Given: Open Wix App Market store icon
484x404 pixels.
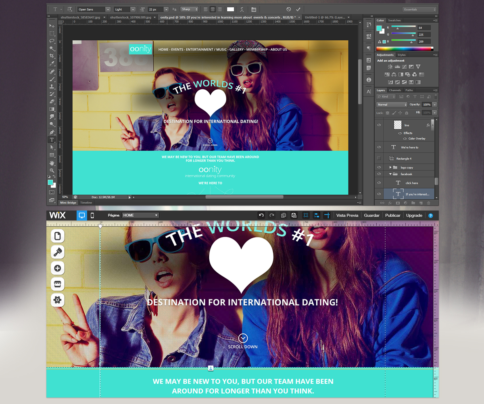Looking at the screenshot, I should 58,284.
